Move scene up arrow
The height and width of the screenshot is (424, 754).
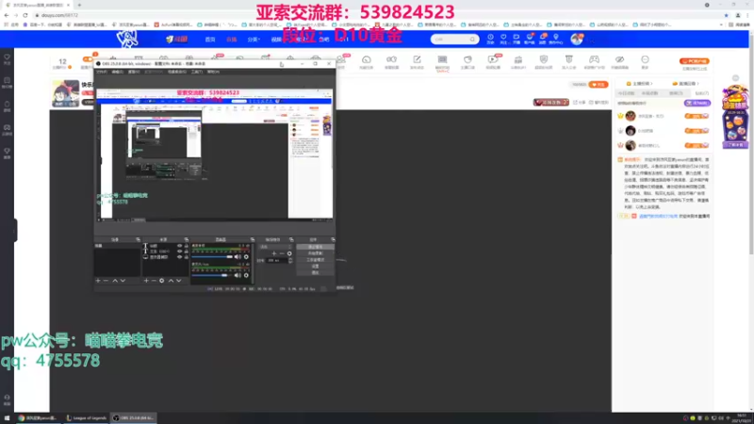[115, 281]
